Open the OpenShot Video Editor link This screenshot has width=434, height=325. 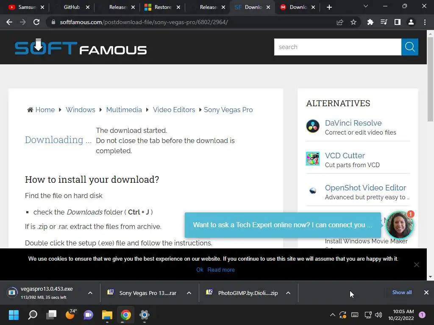[x=365, y=187]
